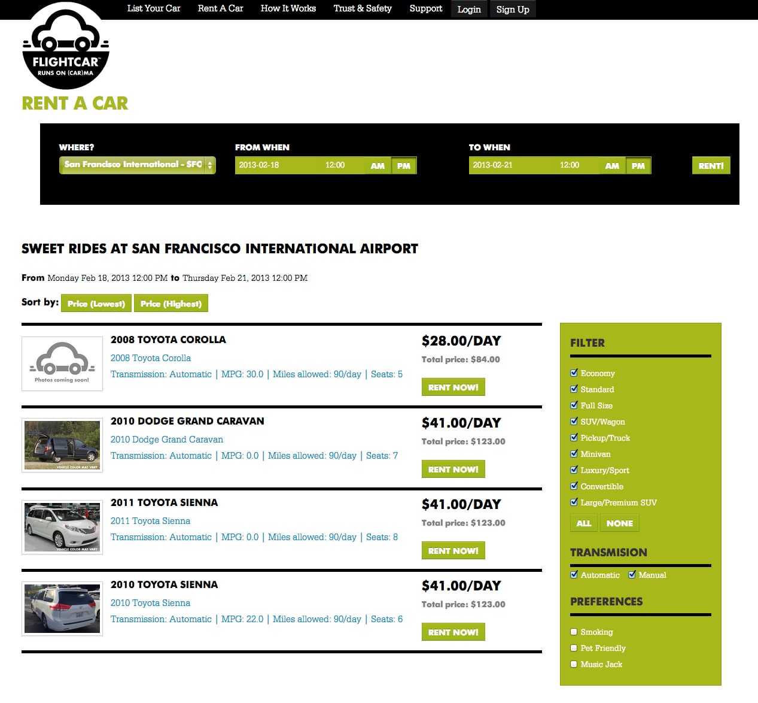Sort results by Price (Highest)
This screenshot has height=703, width=758.
[171, 304]
